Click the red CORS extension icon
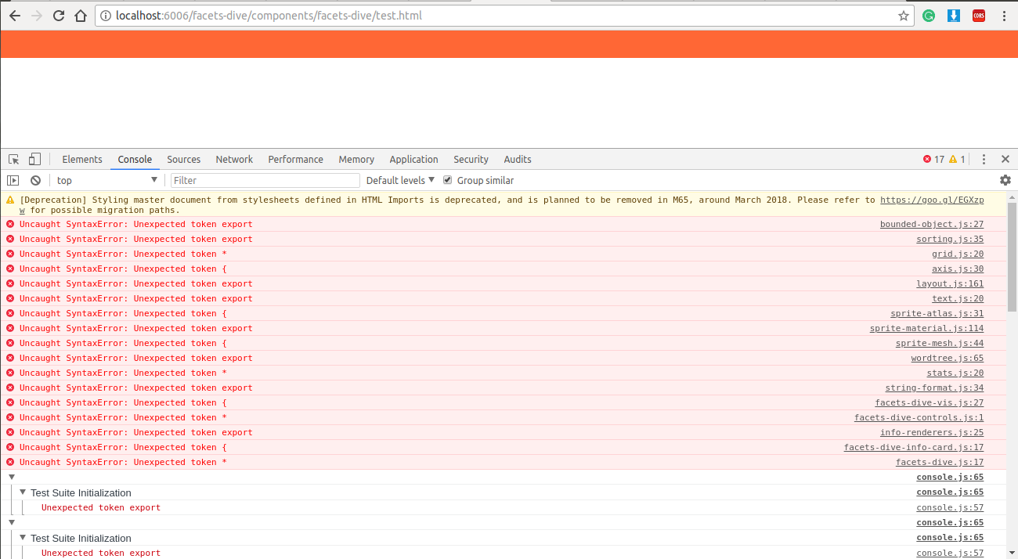The height and width of the screenshot is (559, 1018). pos(978,15)
